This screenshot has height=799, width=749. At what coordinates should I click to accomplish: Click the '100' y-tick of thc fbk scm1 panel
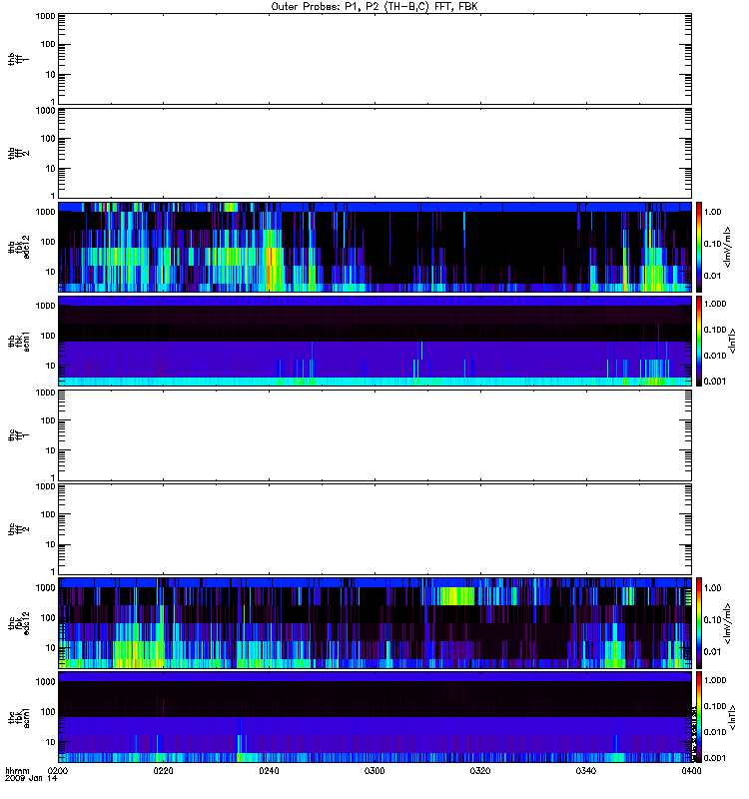pos(48,712)
